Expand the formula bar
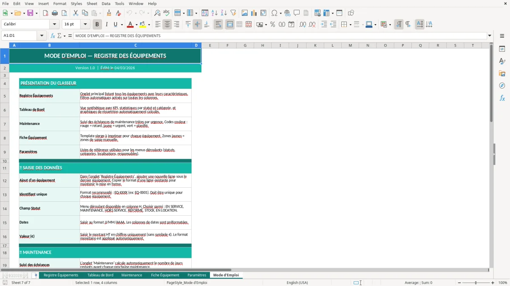Image resolution: width=510 pixels, height=286 pixels. [490, 36]
